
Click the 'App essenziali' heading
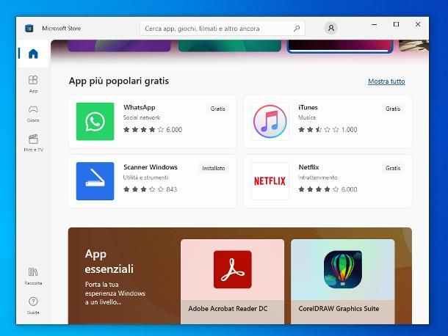(109, 261)
